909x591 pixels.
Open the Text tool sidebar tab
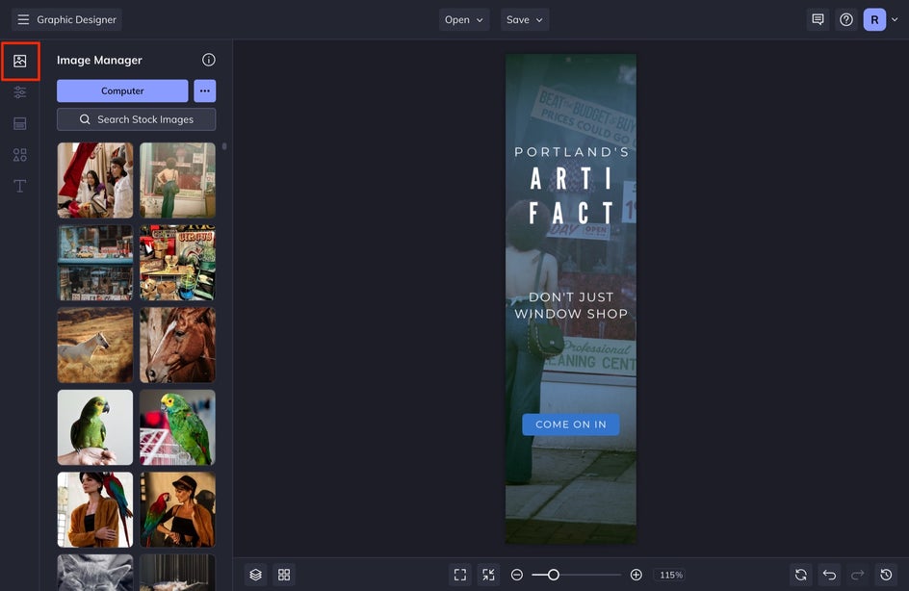19,186
